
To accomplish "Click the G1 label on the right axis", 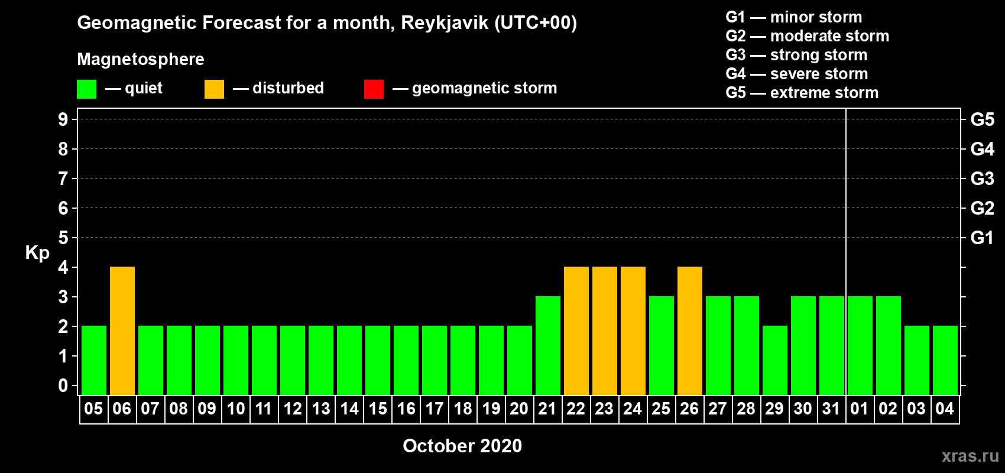I will (x=982, y=238).
